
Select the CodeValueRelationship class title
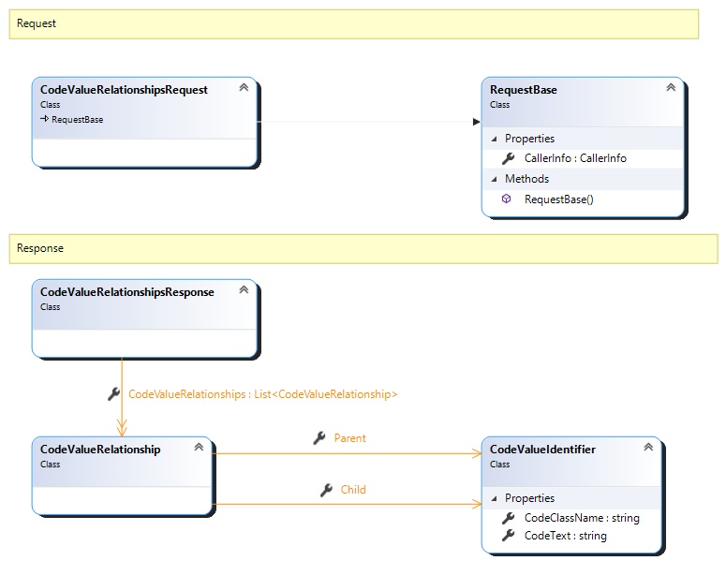coord(100,450)
